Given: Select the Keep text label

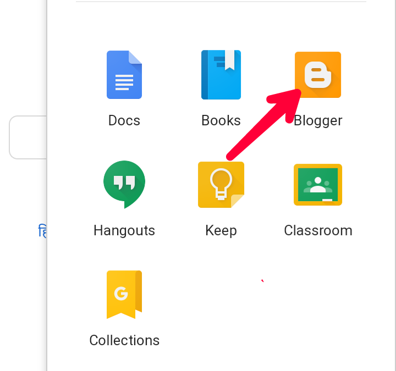Looking at the screenshot, I should 221,231.
